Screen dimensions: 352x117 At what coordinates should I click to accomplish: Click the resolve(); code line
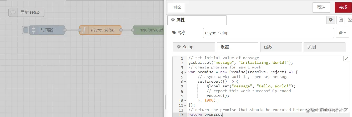[218, 95]
